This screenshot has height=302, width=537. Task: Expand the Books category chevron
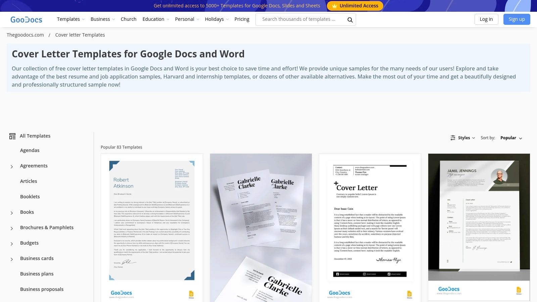[x=12, y=213]
